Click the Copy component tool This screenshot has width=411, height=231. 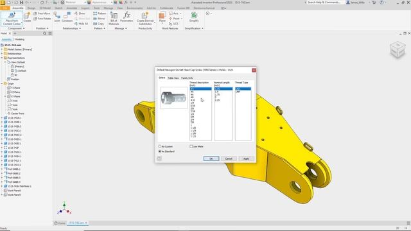click(x=98, y=24)
